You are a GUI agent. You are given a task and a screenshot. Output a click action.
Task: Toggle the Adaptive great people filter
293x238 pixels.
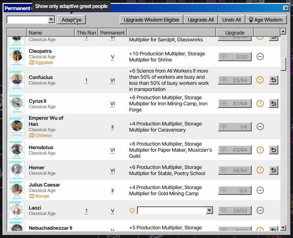point(71,20)
